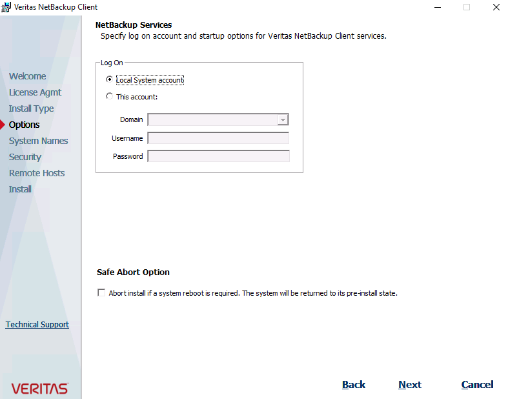Screen dimensions: 508x399
Task: Click the NetBackup installer icon in title bar
Action: click(6, 7)
